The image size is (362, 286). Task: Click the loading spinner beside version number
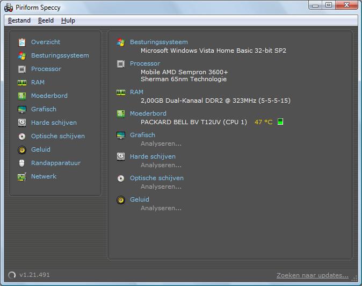(x=12, y=275)
